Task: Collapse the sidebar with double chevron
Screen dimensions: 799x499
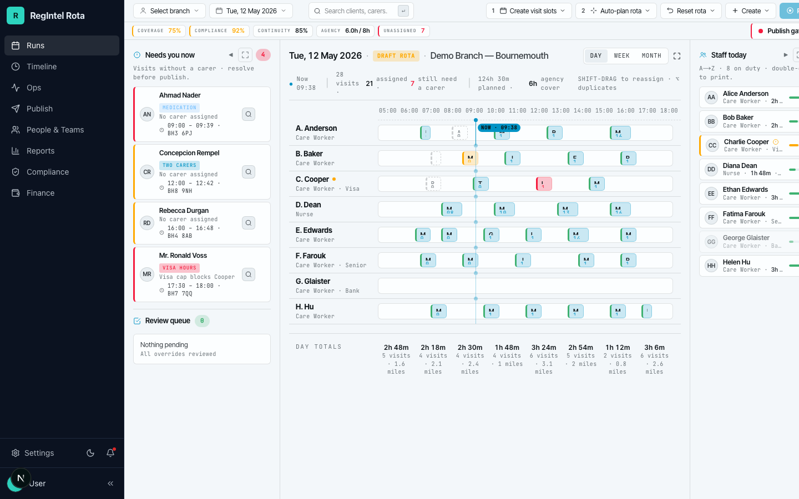Action: 110,483
